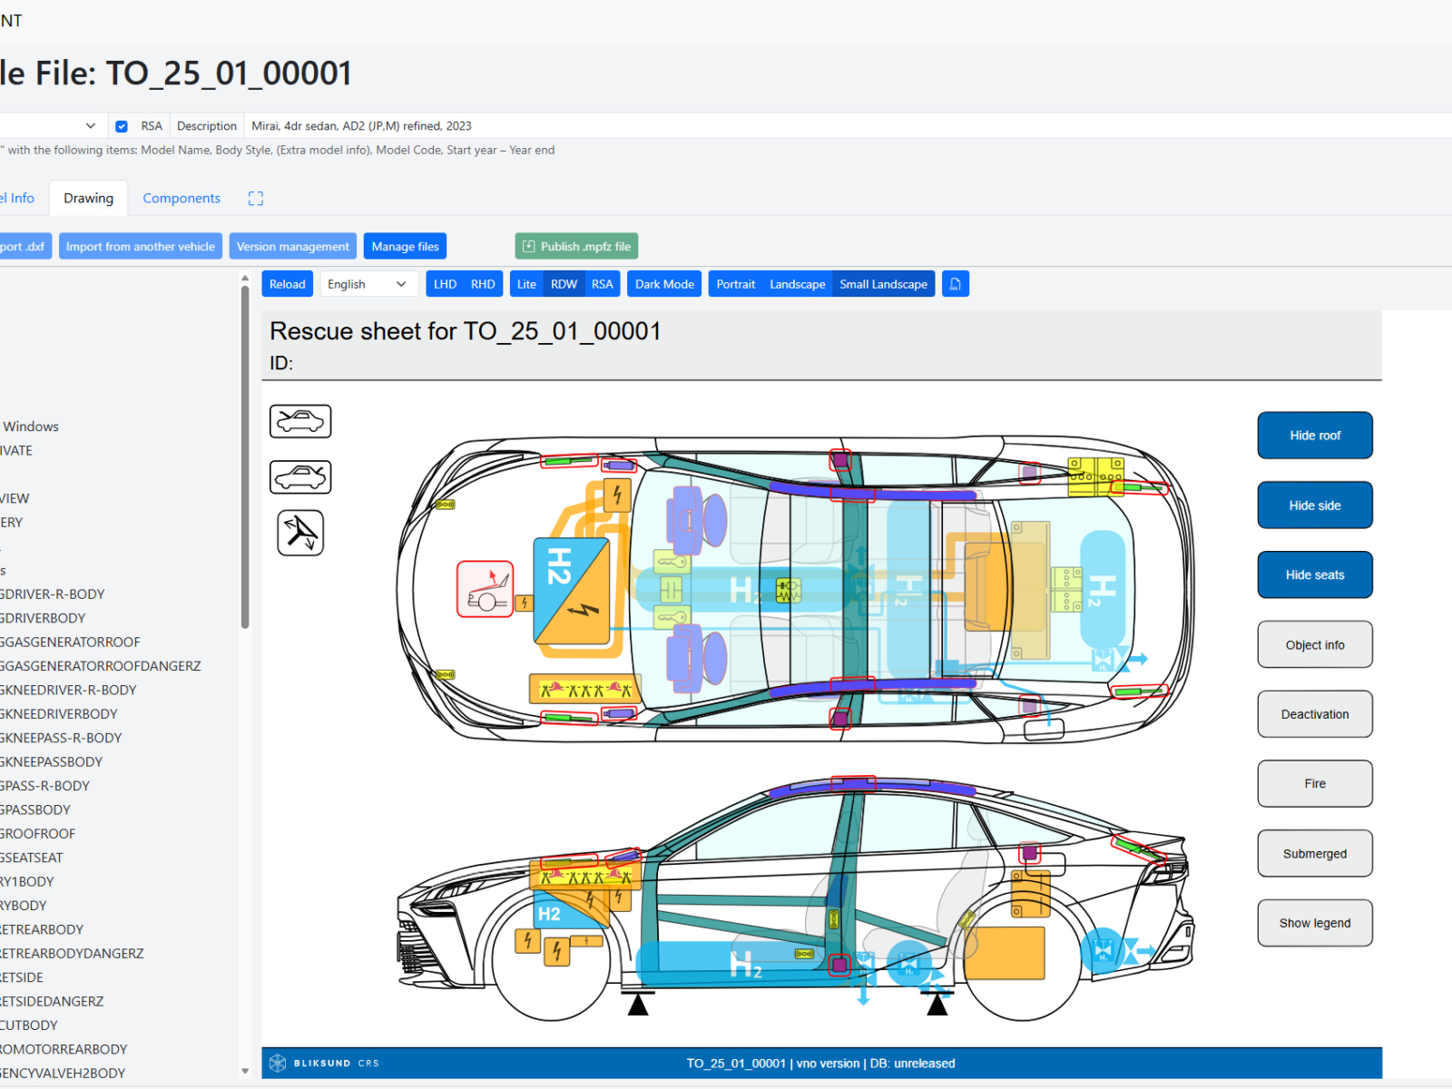Viewport: 1452px width, 1089px height.
Task: Click the fullscreen expand icon beside Components
Action: click(x=256, y=199)
